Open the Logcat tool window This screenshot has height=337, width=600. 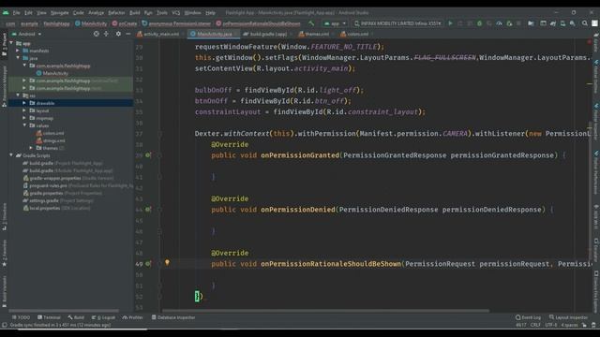104,317
